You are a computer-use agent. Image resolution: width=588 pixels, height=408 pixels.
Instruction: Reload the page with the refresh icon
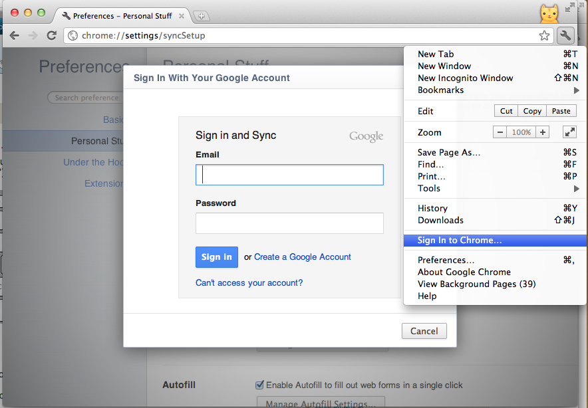click(x=51, y=36)
